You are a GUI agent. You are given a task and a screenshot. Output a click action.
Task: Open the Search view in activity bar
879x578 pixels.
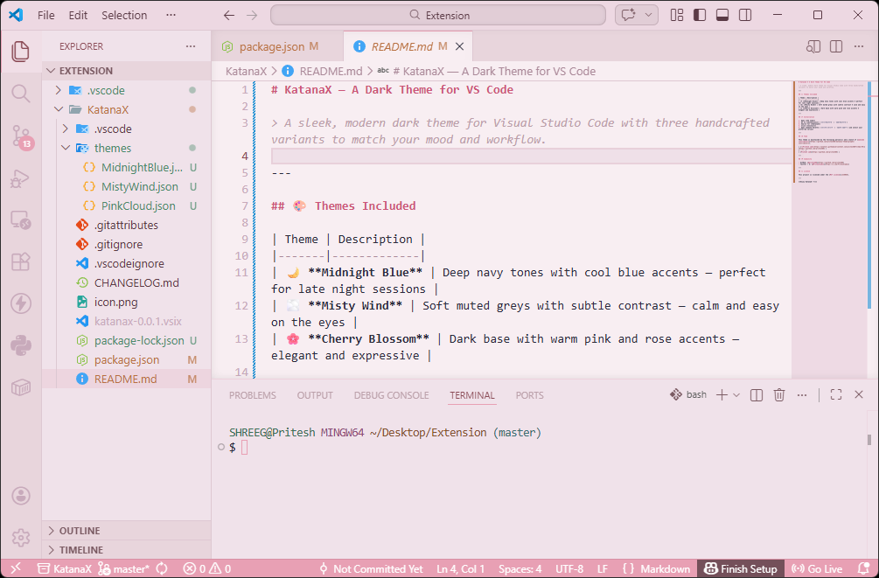(x=21, y=93)
